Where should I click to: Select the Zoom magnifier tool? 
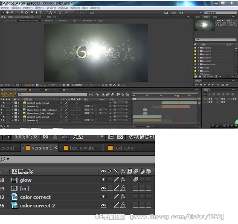pyautogui.click(x=12, y=12)
